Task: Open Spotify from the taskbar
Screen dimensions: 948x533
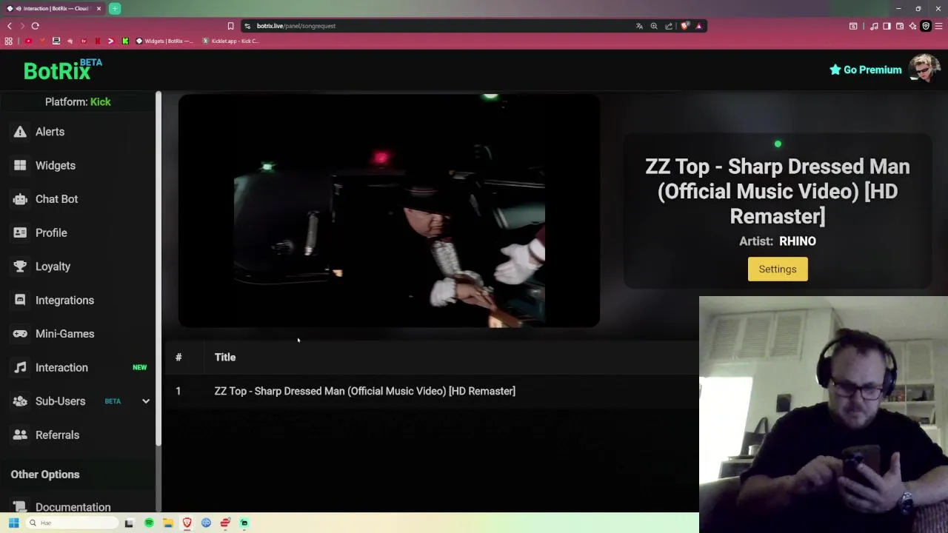Action: (149, 523)
